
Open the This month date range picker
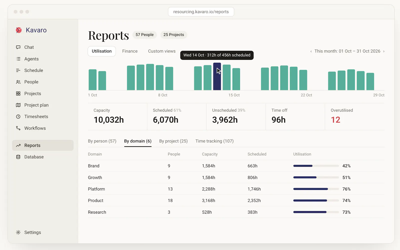click(x=347, y=51)
